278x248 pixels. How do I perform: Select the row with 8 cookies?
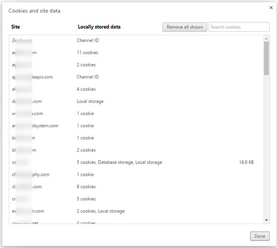(x=136, y=187)
